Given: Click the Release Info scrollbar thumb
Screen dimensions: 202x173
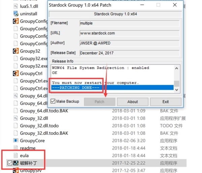Looking at the screenshot, I should (x=177, y=83).
